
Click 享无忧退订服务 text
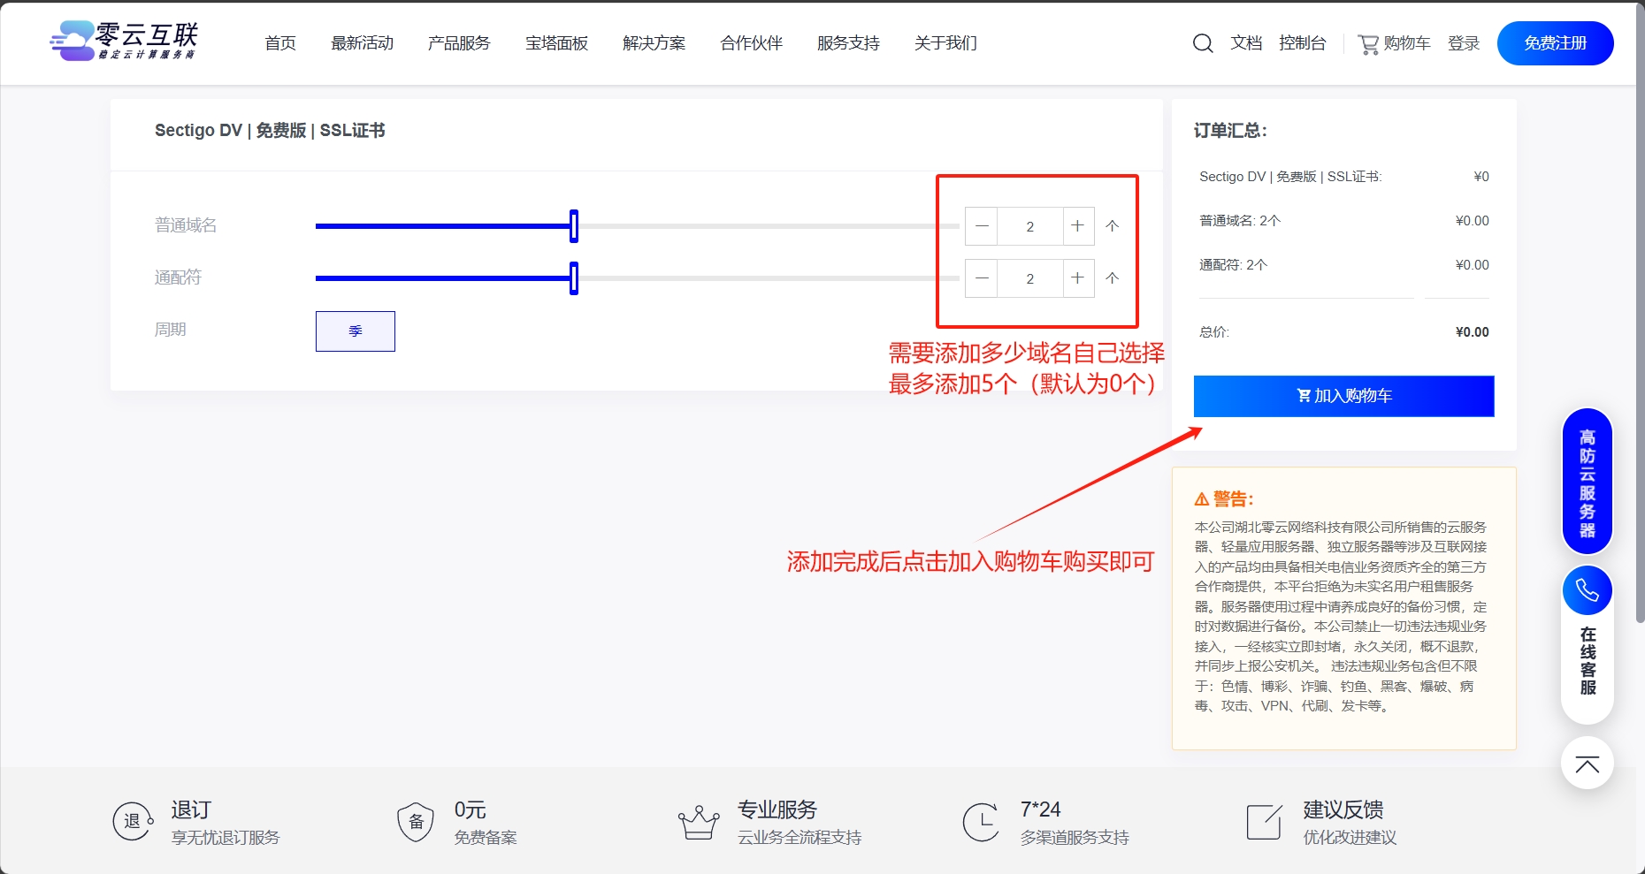point(226,838)
